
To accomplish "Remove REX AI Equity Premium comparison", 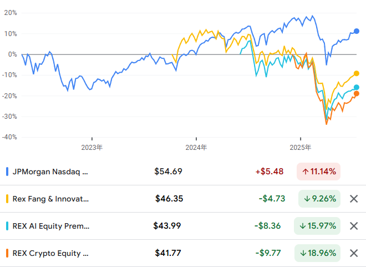I will click(354, 226).
